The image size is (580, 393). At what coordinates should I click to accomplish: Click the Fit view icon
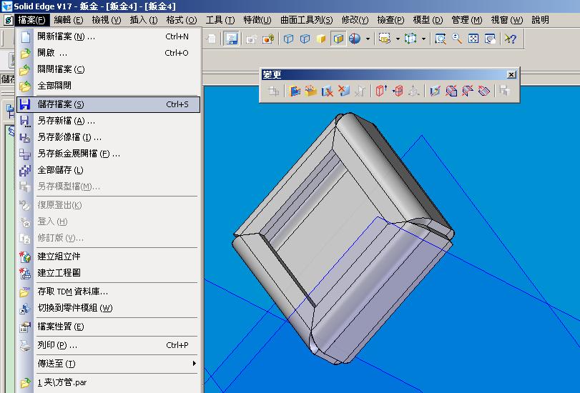[x=473, y=39]
